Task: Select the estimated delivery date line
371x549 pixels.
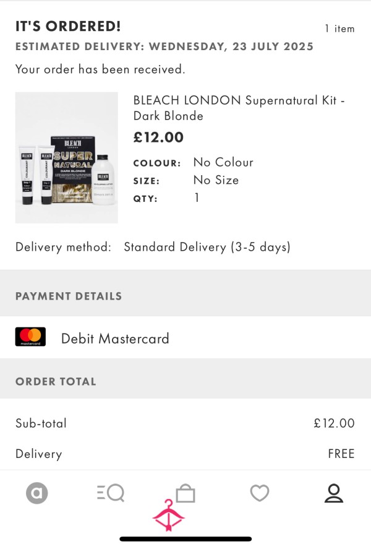Action: point(164,46)
